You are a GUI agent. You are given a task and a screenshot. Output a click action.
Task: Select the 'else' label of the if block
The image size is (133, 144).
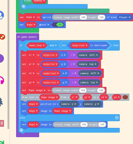coord(22,118)
